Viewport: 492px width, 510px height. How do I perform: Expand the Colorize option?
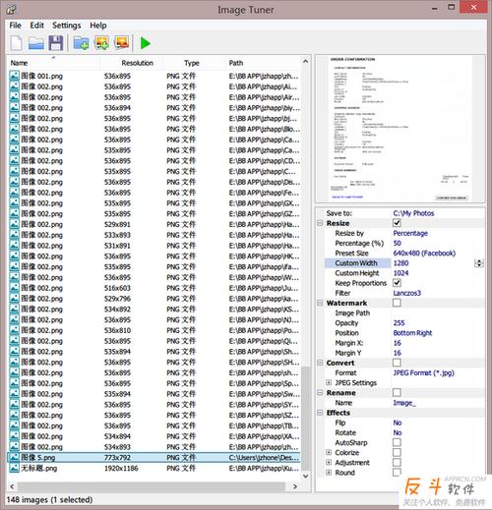point(329,452)
